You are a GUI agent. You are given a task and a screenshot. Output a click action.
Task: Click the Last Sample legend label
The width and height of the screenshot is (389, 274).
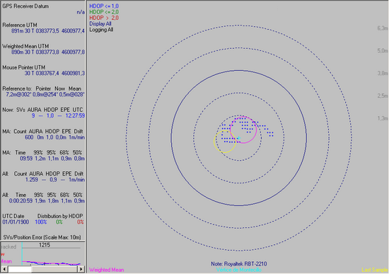pyautogui.click(x=375, y=270)
